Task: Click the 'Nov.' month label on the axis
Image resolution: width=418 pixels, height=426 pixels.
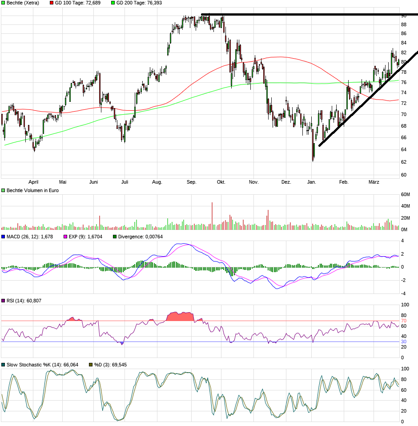Action: [x=253, y=182]
